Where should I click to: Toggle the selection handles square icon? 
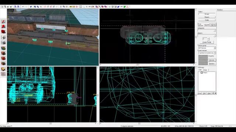tap(81, 7)
